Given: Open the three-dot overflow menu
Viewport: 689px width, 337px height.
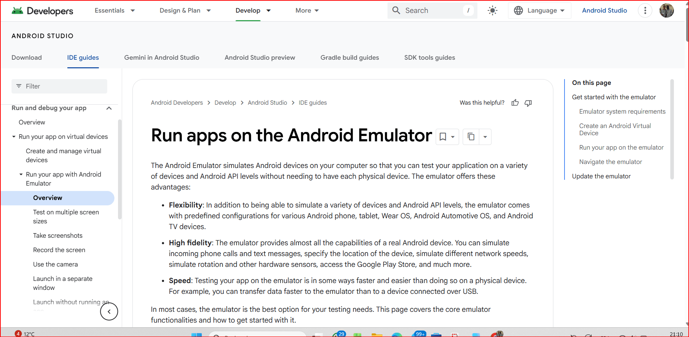Looking at the screenshot, I should [645, 11].
